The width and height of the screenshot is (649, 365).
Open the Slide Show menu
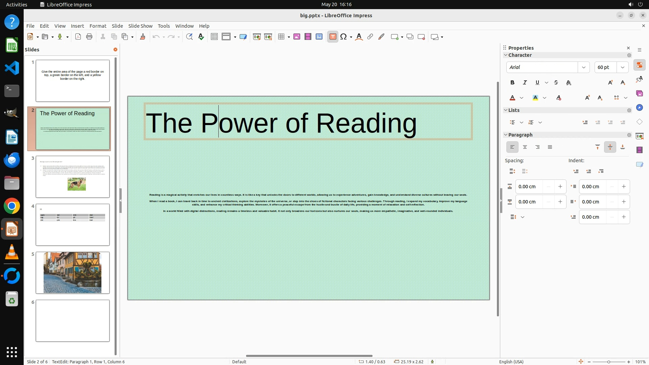pos(140,26)
